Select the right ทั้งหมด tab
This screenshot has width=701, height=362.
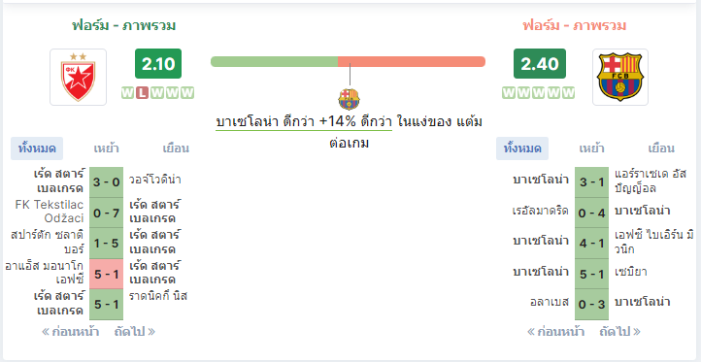point(522,148)
